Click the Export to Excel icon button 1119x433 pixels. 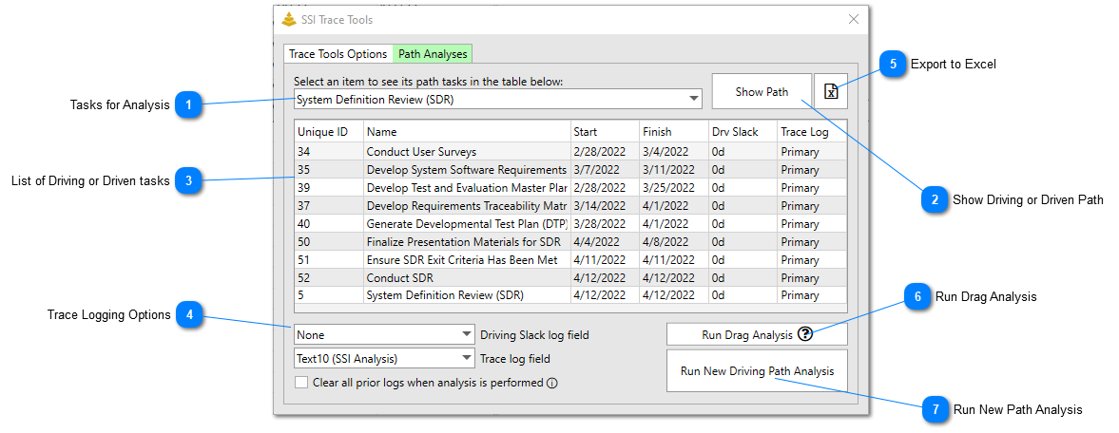coord(831,91)
